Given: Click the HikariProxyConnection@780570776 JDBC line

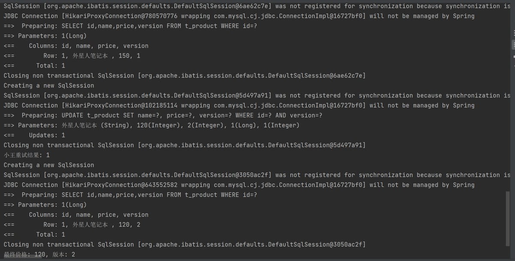Looking at the screenshot, I should [239, 16].
